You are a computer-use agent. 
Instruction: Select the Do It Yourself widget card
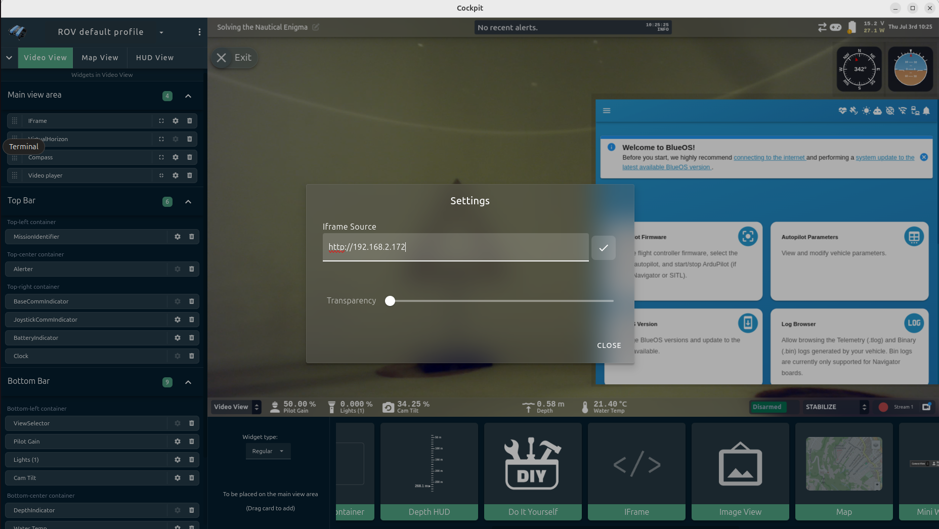point(533,471)
